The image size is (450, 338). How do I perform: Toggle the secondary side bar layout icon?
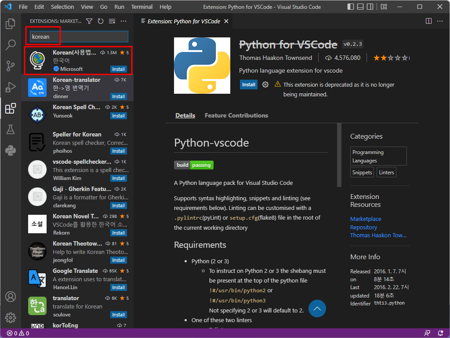pos(370,7)
